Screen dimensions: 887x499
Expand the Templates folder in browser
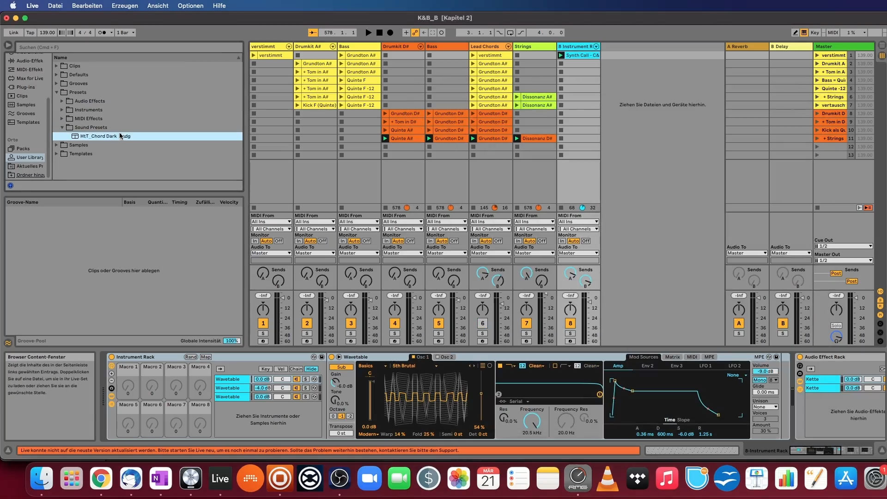(x=56, y=154)
